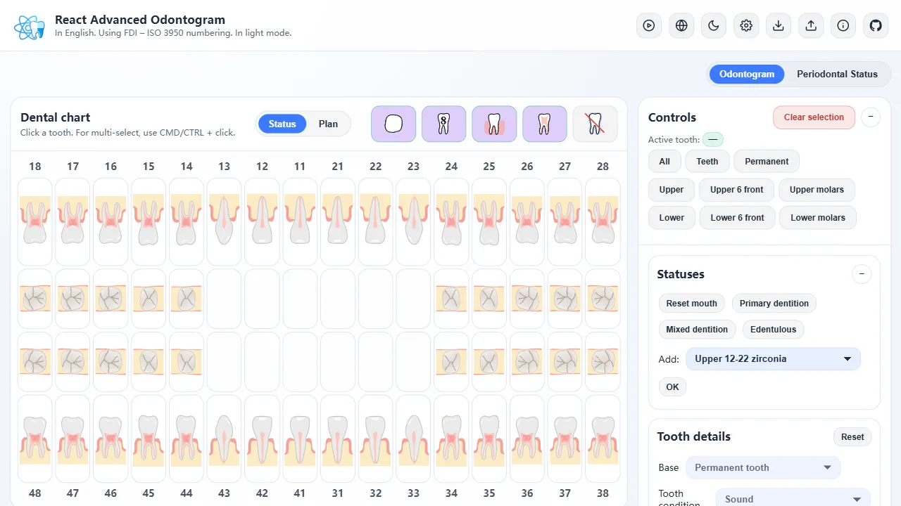Image resolution: width=901 pixels, height=506 pixels.
Task: Select upper incisor tooth 11 side view
Action: click(300, 221)
